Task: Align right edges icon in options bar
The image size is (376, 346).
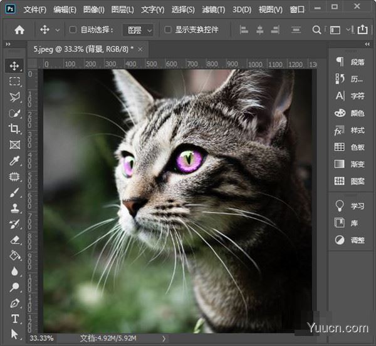Action: [275, 30]
